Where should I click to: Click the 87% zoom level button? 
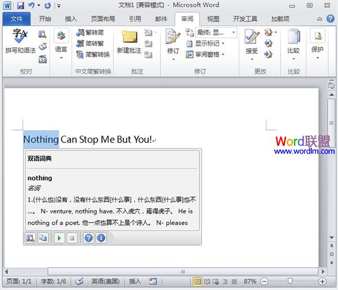coord(250,282)
